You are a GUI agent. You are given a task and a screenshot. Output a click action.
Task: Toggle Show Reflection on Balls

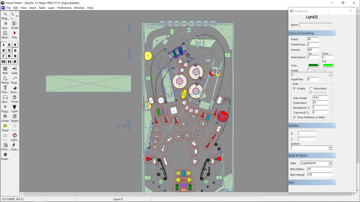[295, 117]
